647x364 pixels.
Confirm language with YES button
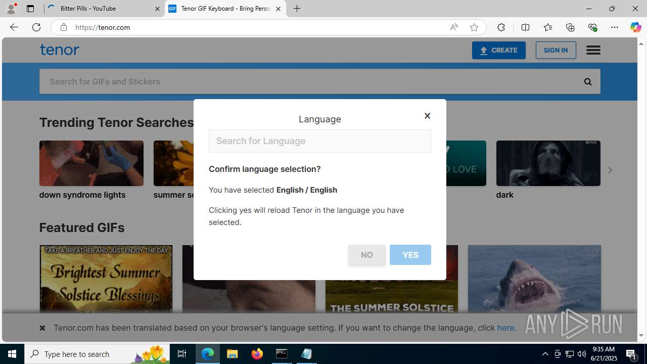410,255
